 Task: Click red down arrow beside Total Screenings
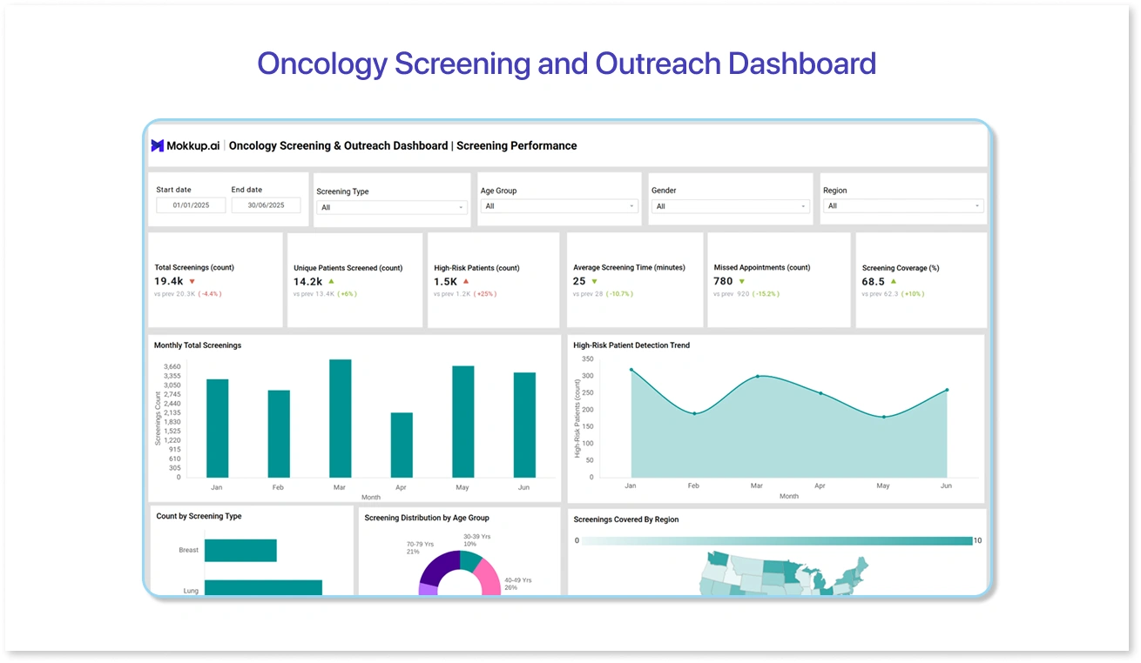(192, 282)
